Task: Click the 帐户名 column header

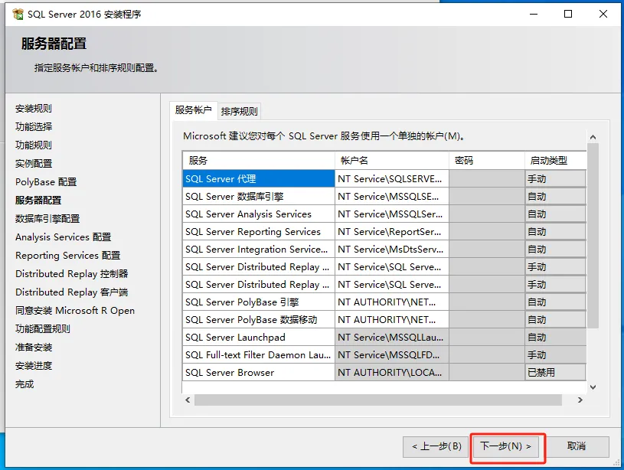Action: [x=392, y=161]
